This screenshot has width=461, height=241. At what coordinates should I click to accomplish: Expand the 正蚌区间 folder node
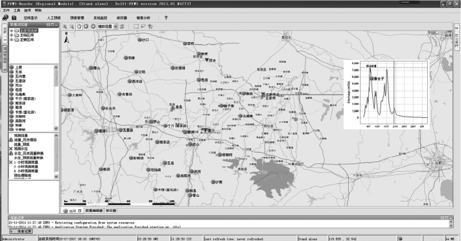click(x=12, y=40)
